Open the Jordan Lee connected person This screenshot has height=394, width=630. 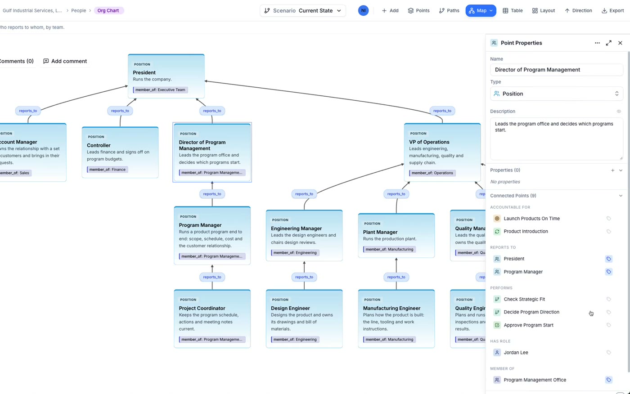[x=516, y=353]
